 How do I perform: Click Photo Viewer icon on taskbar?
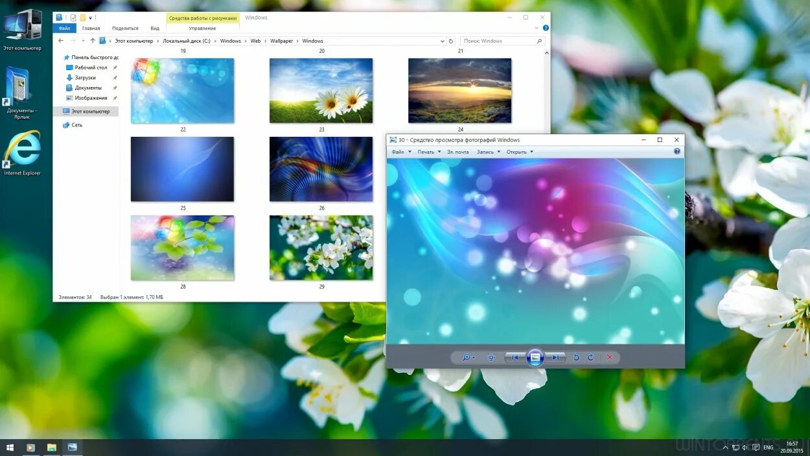(72, 448)
